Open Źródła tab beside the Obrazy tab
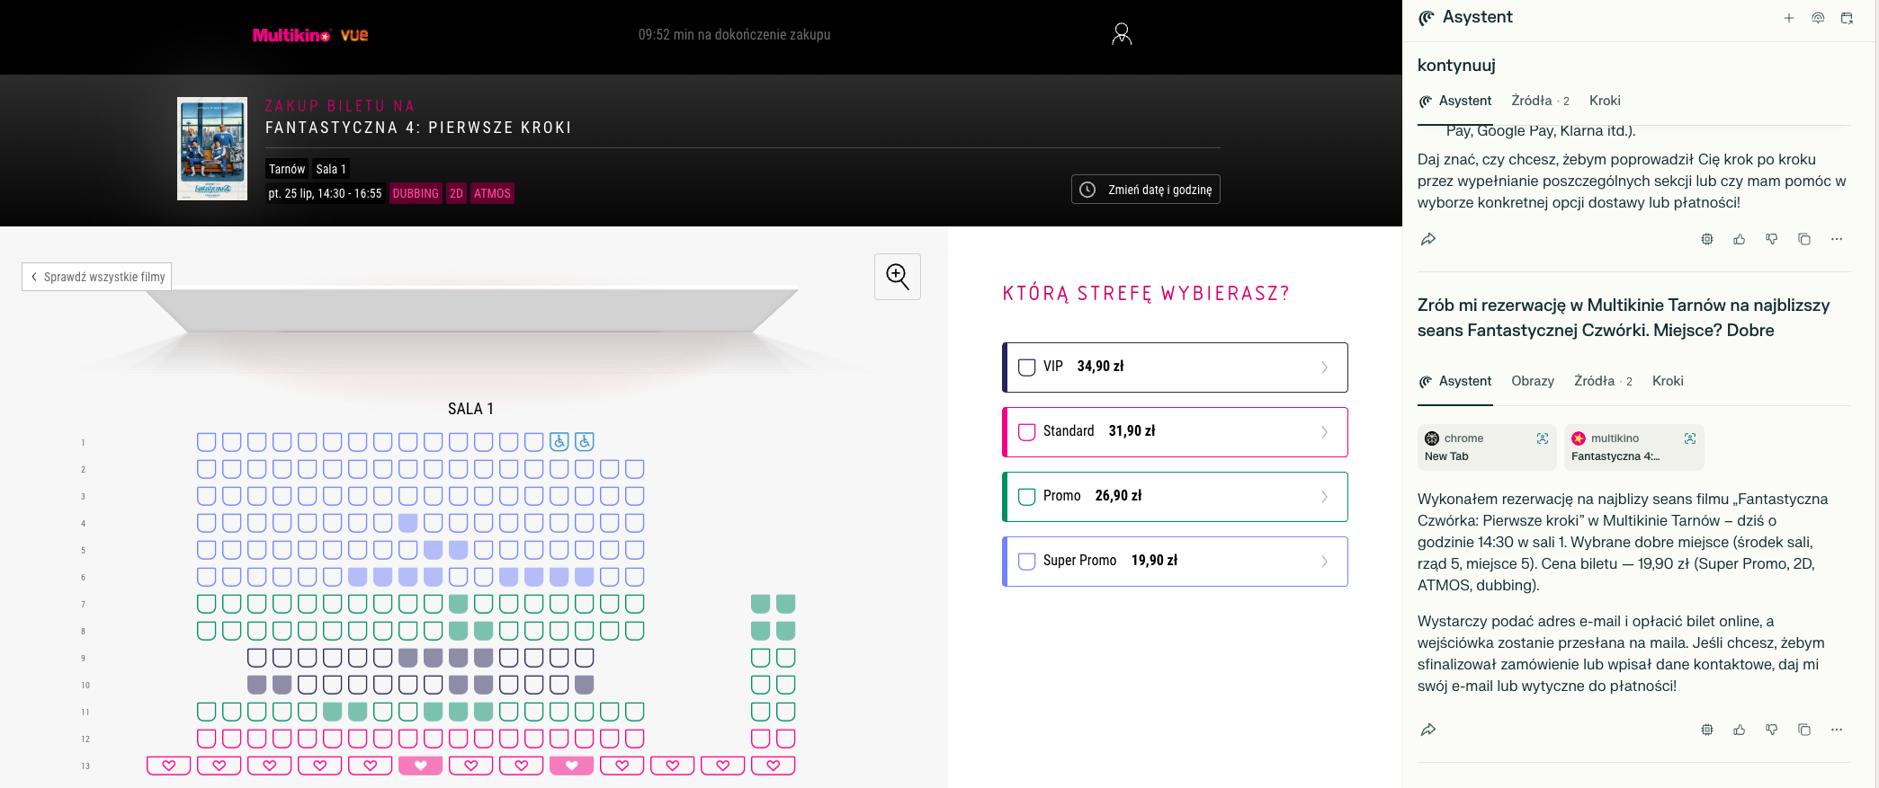The height and width of the screenshot is (788, 1879). click(1603, 381)
